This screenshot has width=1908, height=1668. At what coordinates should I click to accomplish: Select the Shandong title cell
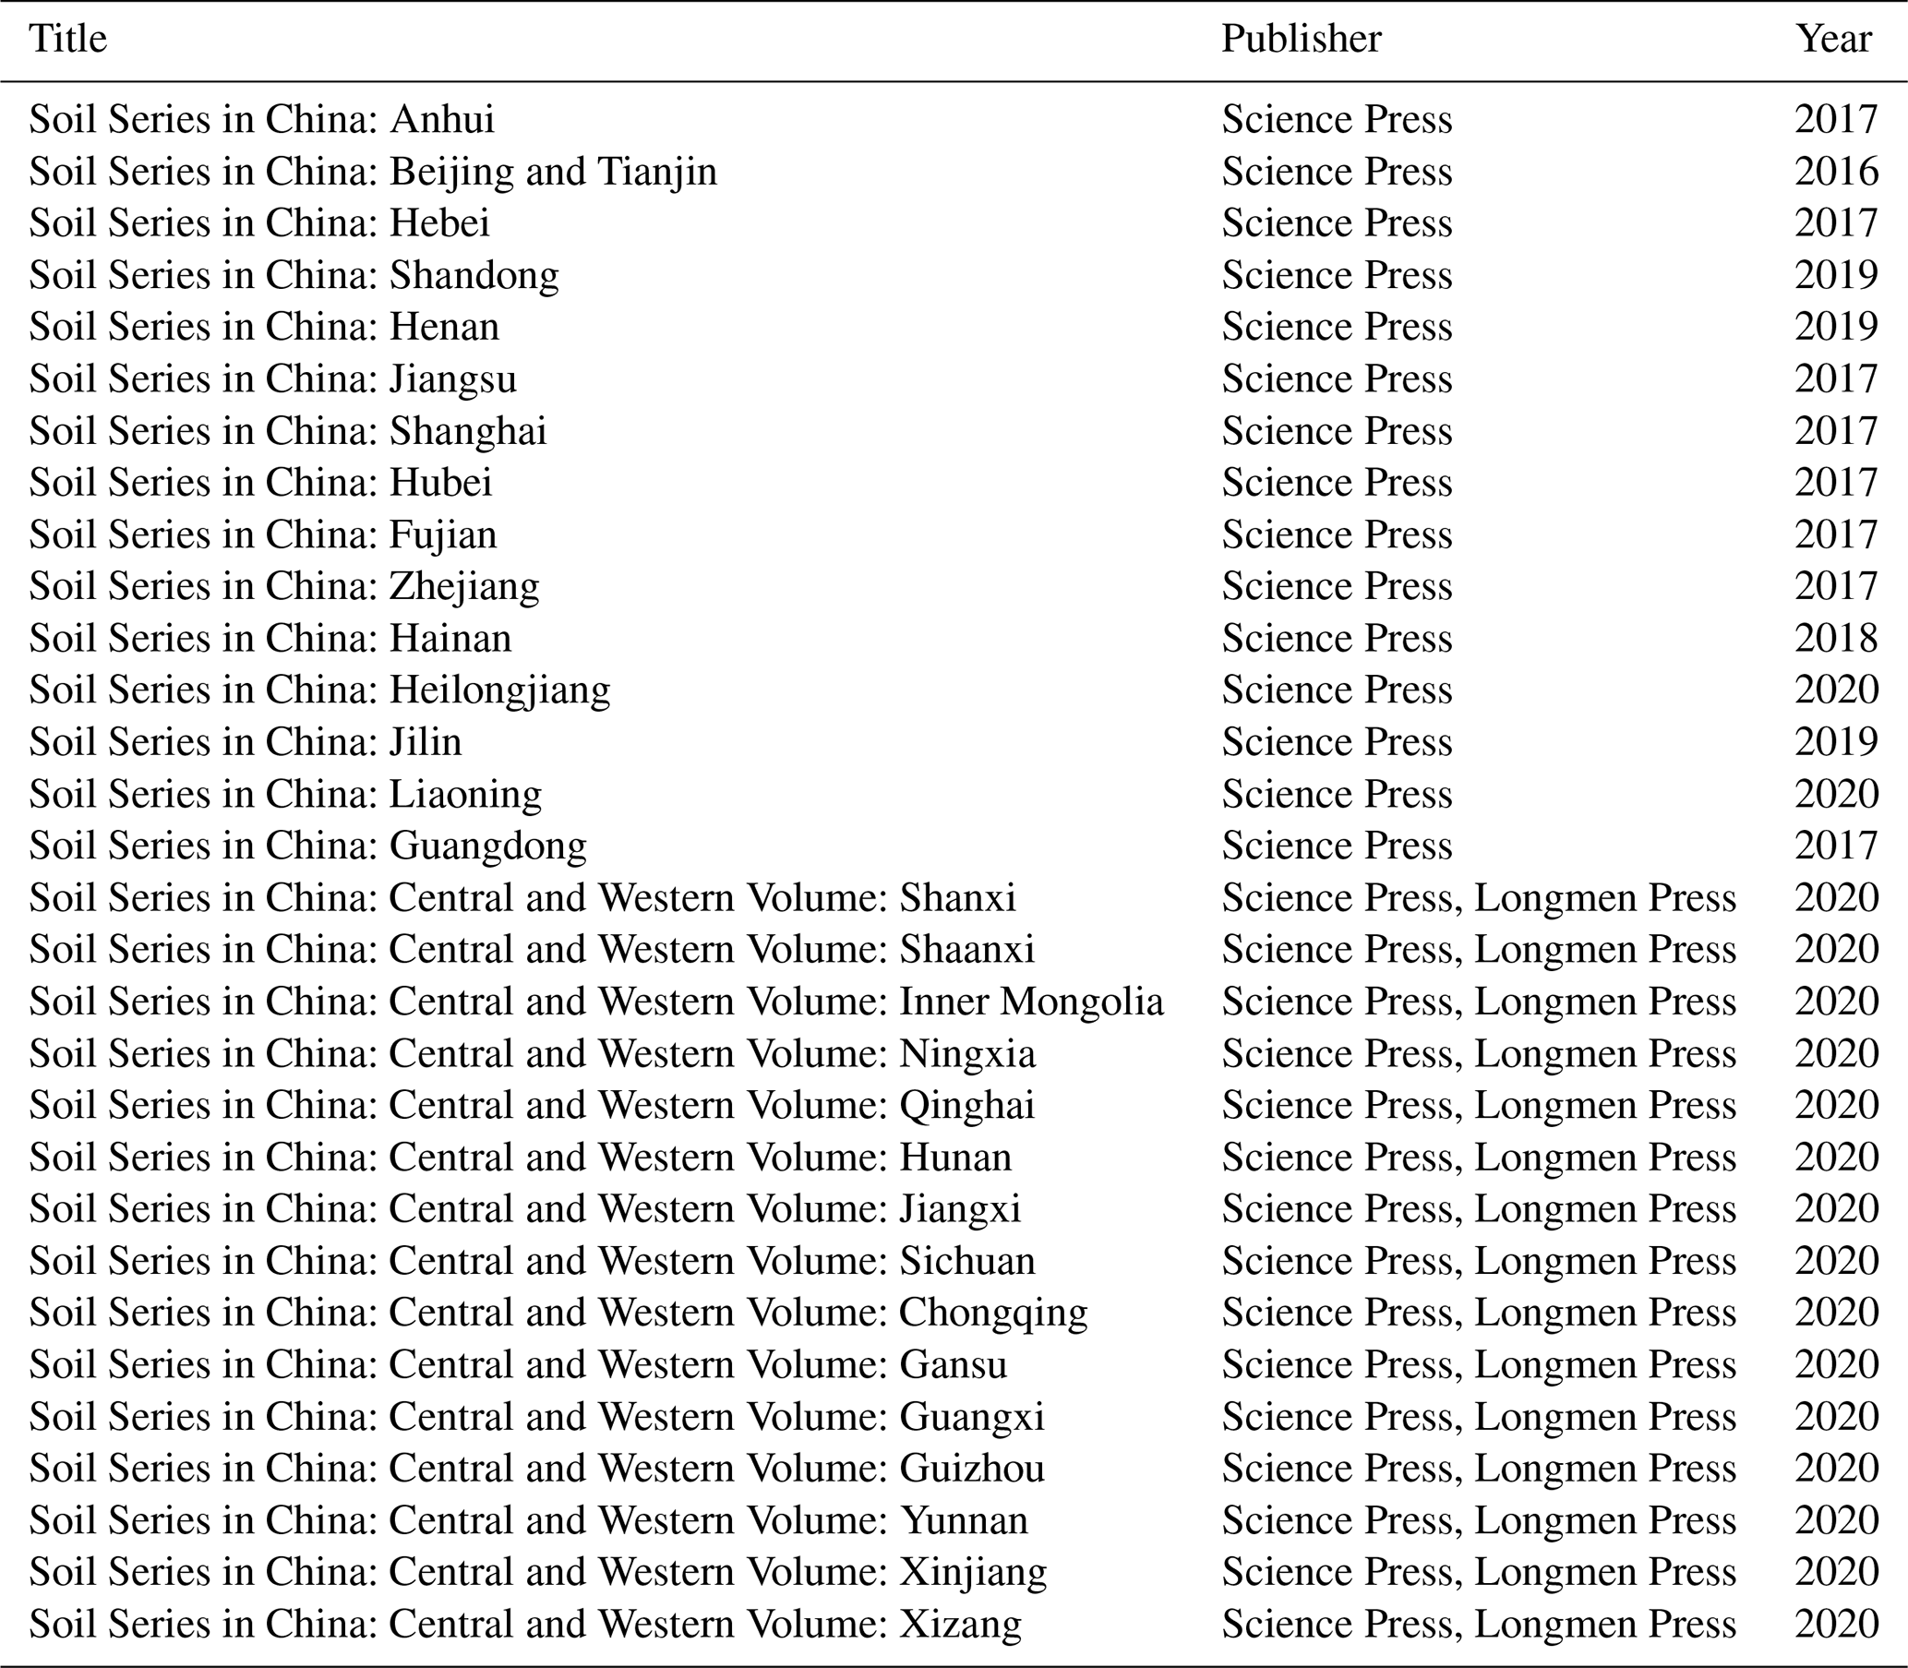coord(294,275)
